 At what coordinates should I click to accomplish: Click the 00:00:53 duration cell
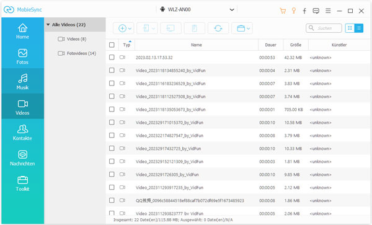(267, 58)
